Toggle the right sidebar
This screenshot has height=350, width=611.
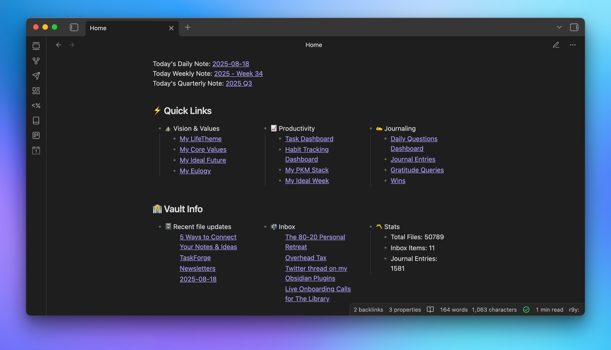point(574,27)
